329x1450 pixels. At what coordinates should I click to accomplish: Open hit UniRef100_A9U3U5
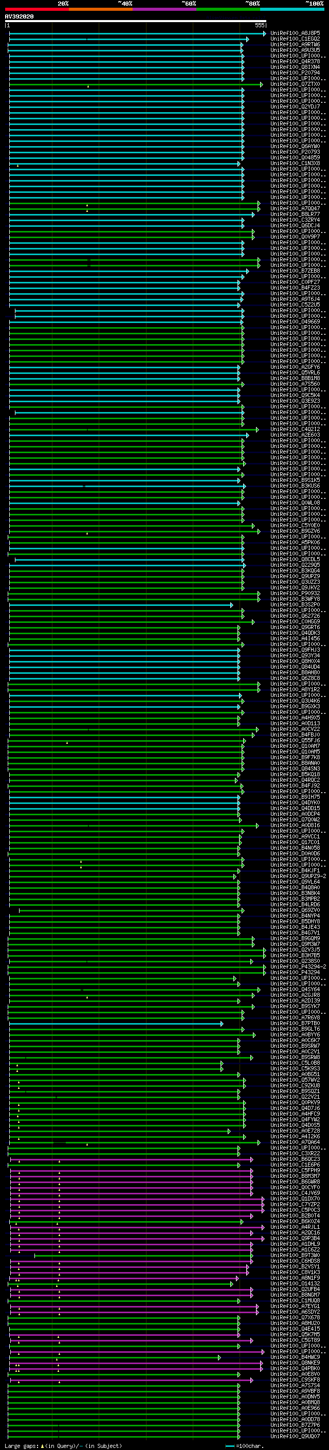pos(295,50)
